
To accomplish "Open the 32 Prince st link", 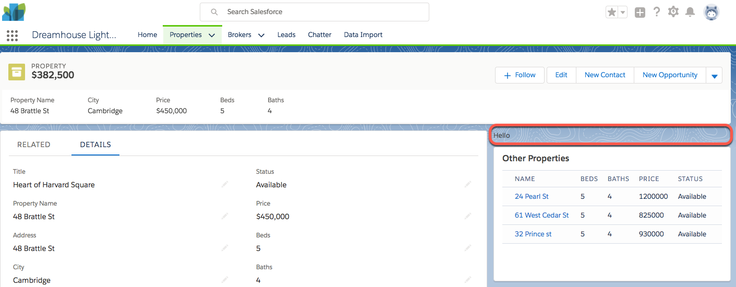I will tap(533, 234).
